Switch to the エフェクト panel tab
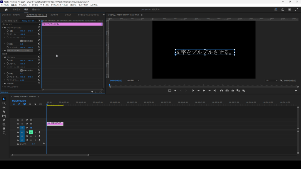Viewport: 301px width, 169px height. pos(54,15)
